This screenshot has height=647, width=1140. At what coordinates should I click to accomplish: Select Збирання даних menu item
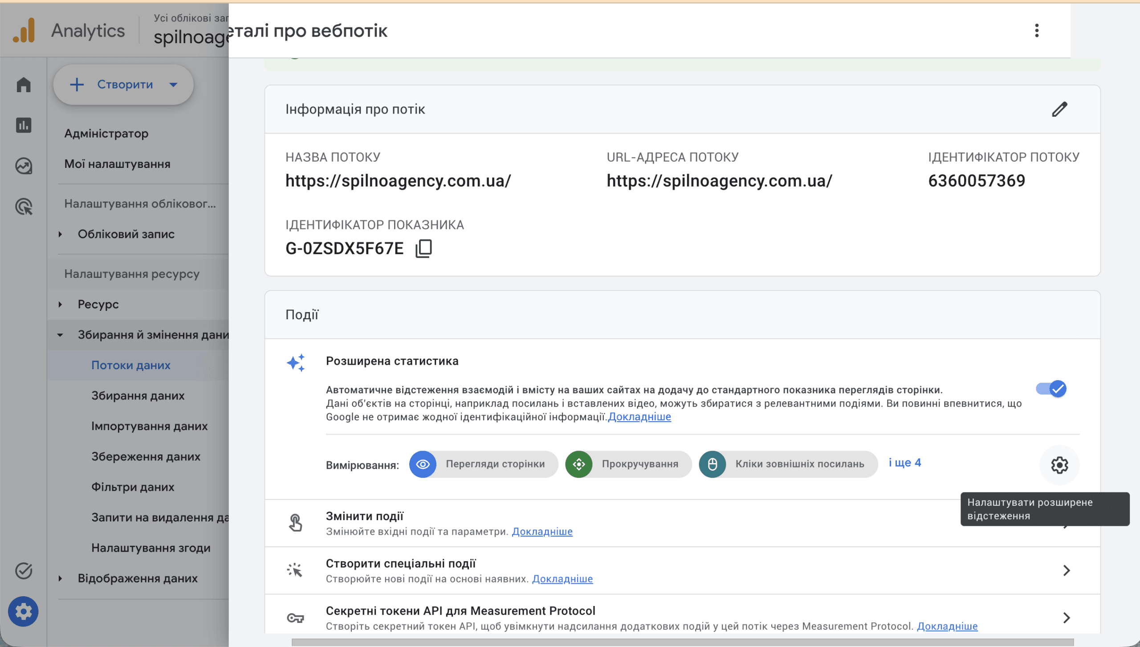coord(138,396)
